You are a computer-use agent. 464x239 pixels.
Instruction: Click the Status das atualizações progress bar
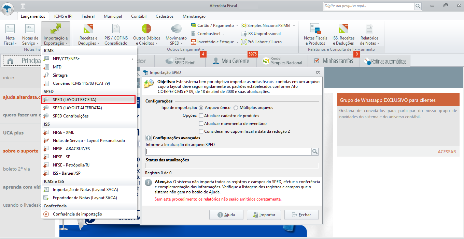(x=232, y=165)
